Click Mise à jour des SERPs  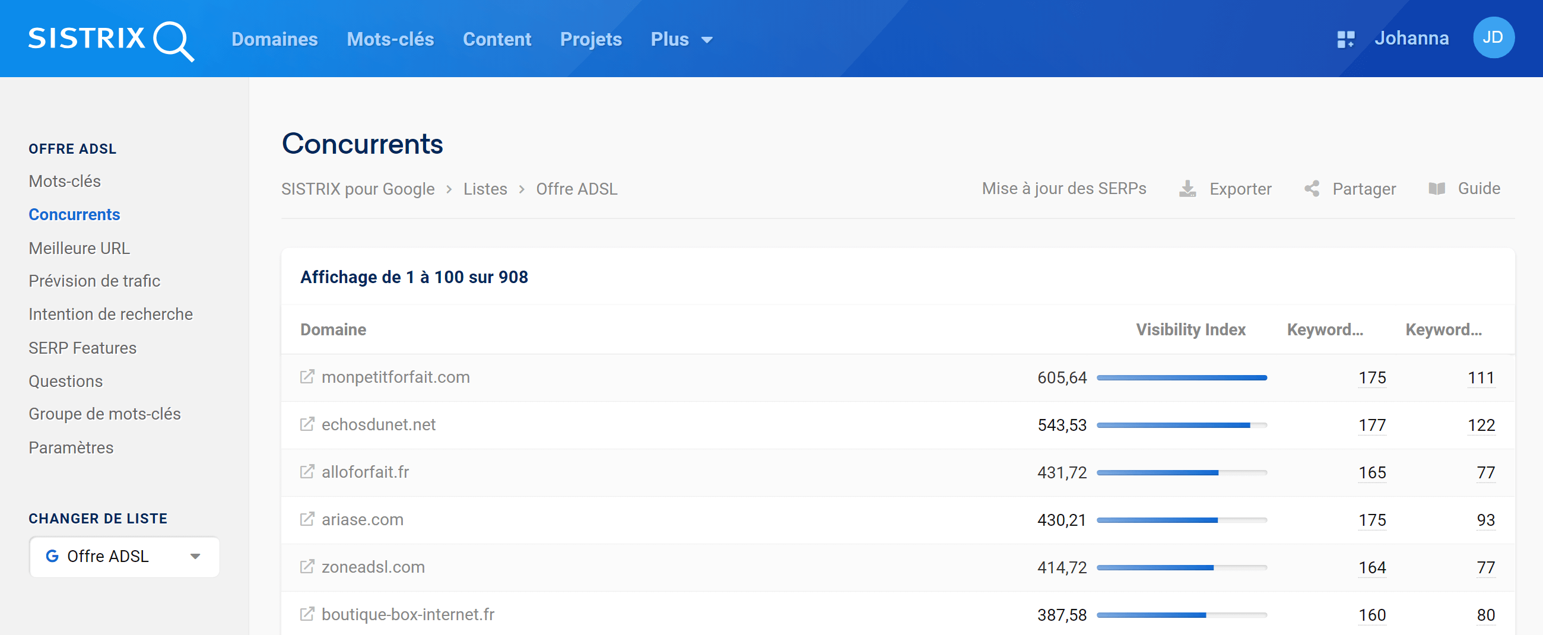click(1064, 188)
